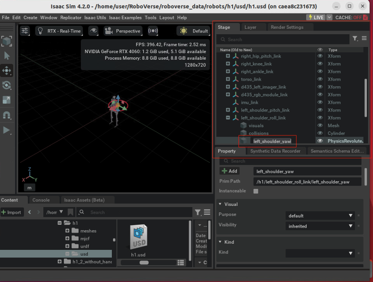The width and height of the screenshot is (373, 282).
Task: Start simulation with the Play button
Action: pos(7,130)
